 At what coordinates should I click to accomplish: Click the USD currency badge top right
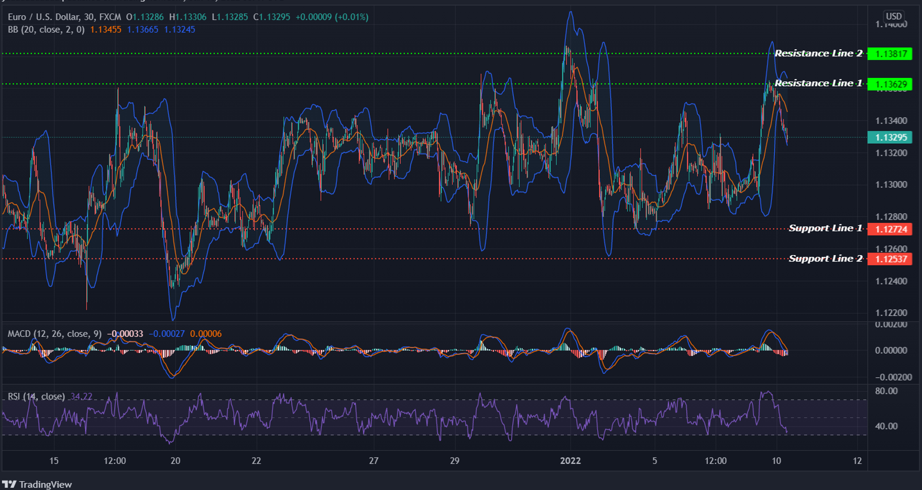[x=893, y=16]
